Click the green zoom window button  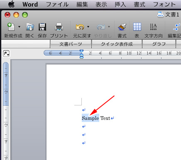25,15
